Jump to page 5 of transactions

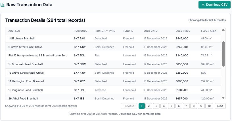point(171,106)
